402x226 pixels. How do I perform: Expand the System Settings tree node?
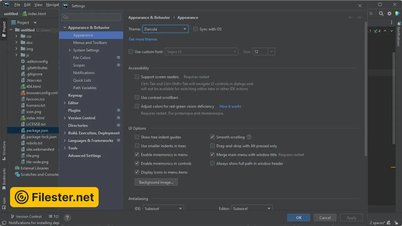coord(70,50)
